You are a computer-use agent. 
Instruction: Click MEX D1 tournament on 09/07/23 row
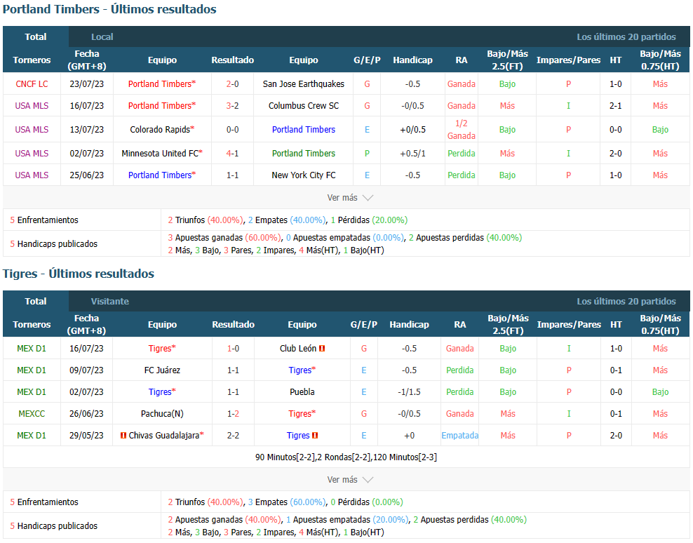(x=32, y=370)
